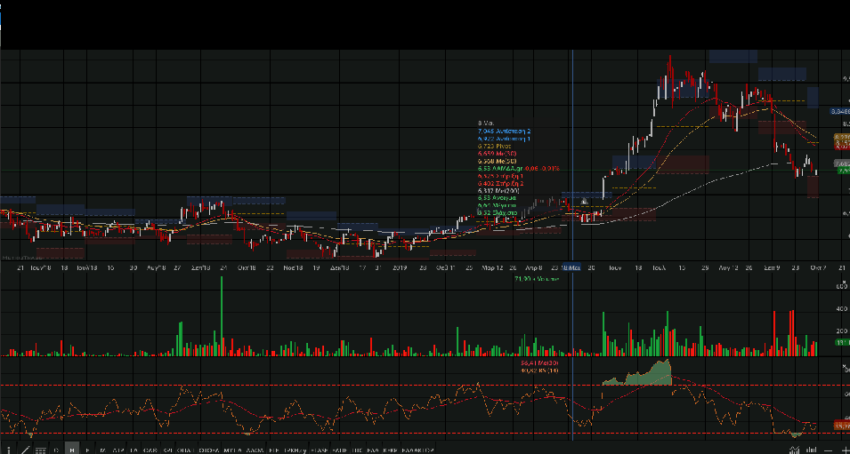The image size is (850, 454).
Task: Click the gray 200-average price label on axis
Action: pyautogui.click(x=842, y=163)
